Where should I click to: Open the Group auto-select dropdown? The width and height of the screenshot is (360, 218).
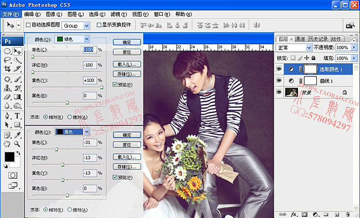[x=86, y=25]
